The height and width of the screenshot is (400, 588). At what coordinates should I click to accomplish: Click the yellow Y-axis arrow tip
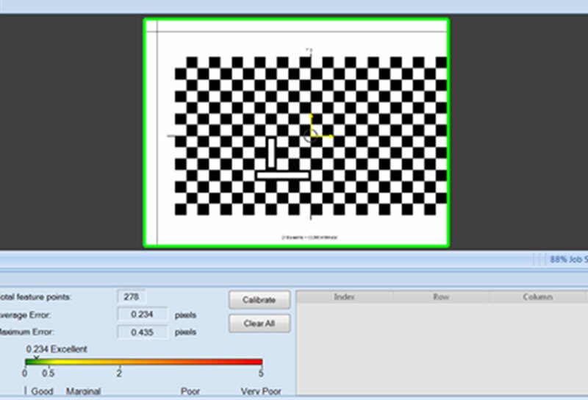pos(311,116)
